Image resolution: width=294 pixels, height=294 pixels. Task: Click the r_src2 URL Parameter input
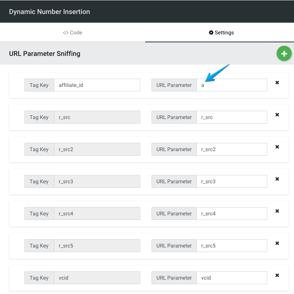click(231, 149)
